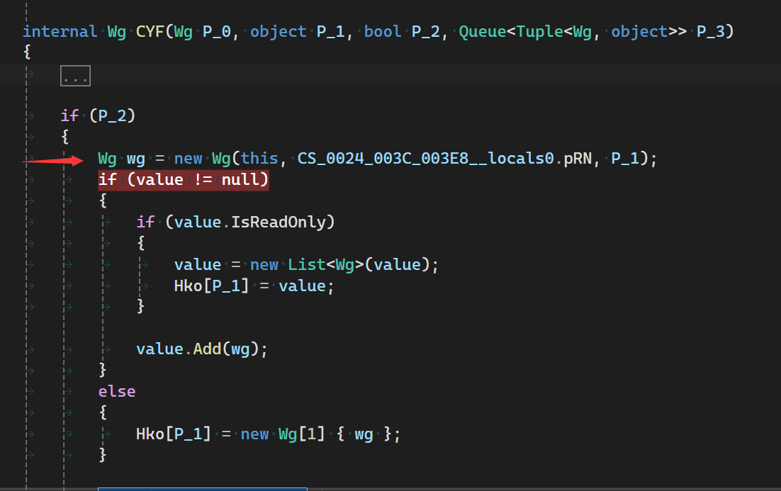Click 'new List<Wg>(value);' expression
This screenshot has height=491, width=781.
(344, 264)
